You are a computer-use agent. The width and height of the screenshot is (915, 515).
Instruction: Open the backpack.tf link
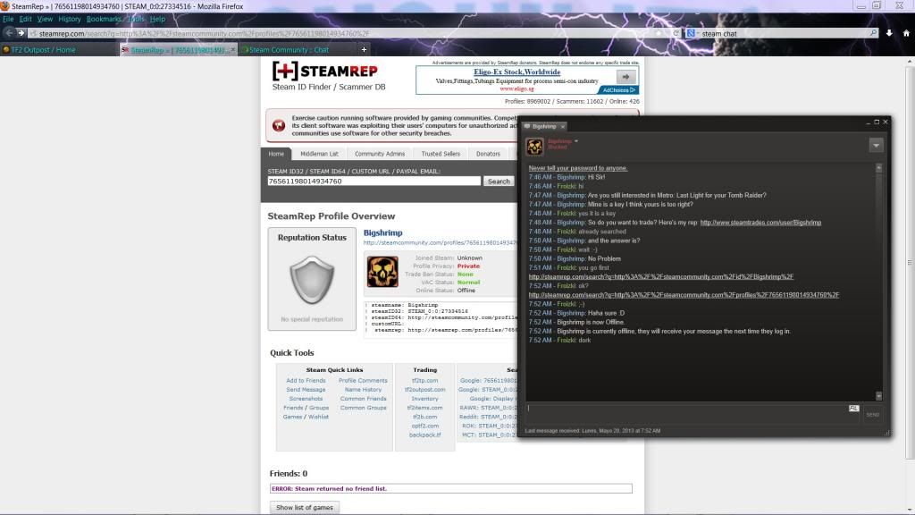[424, 435]
